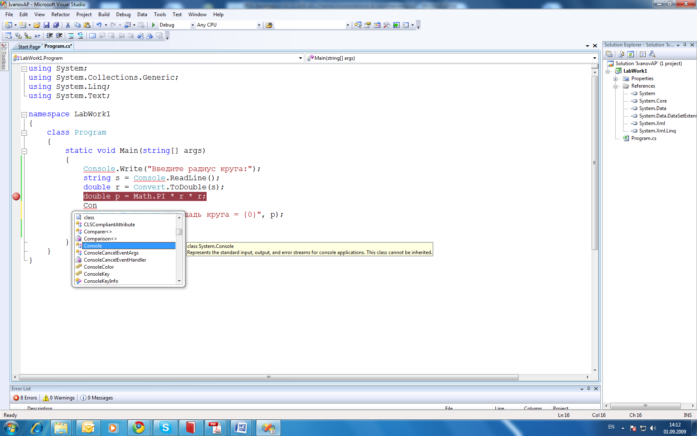Collapse the LabWork1 project node

[608, 71]
